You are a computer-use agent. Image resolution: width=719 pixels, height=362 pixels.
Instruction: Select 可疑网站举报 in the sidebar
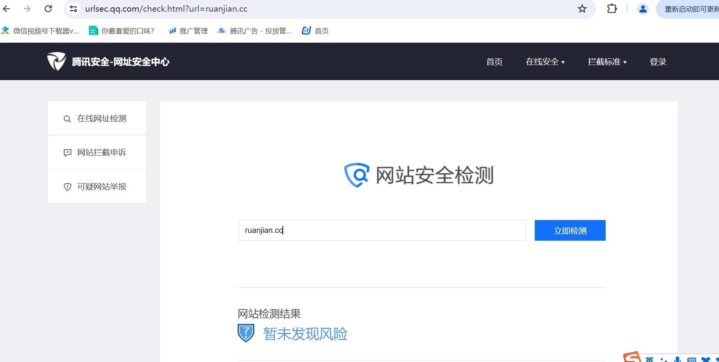97,186
